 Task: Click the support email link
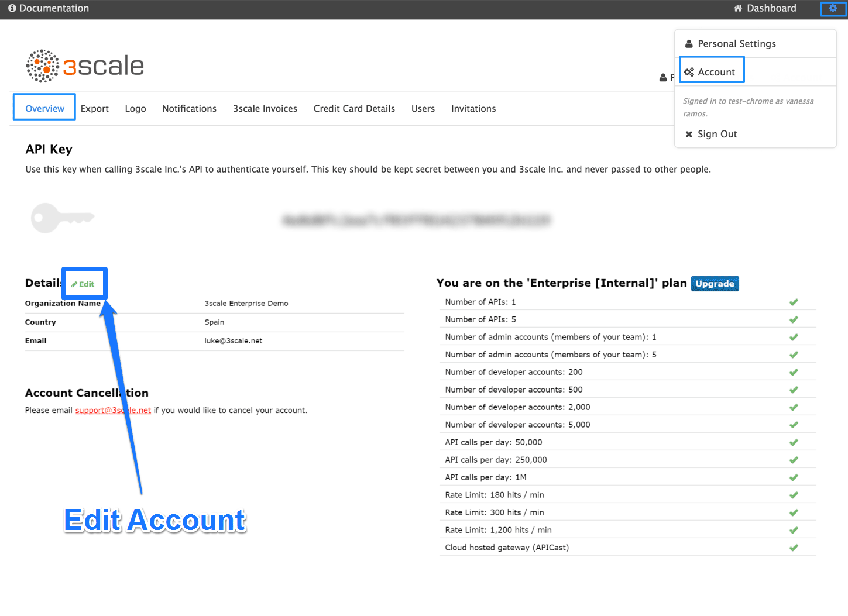coord(113,411)
